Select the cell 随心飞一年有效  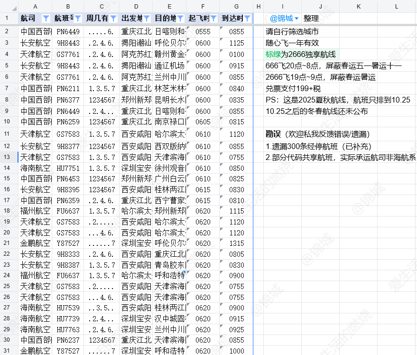292,43
